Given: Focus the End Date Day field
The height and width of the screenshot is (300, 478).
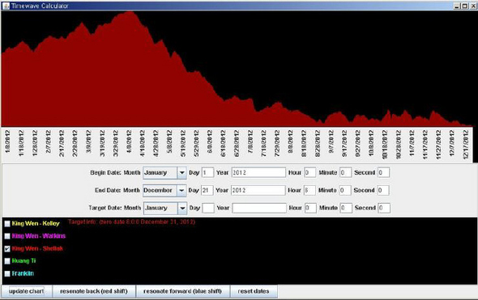Looking at the screenshot, I should pyautogui.click(x=207, y=191).
